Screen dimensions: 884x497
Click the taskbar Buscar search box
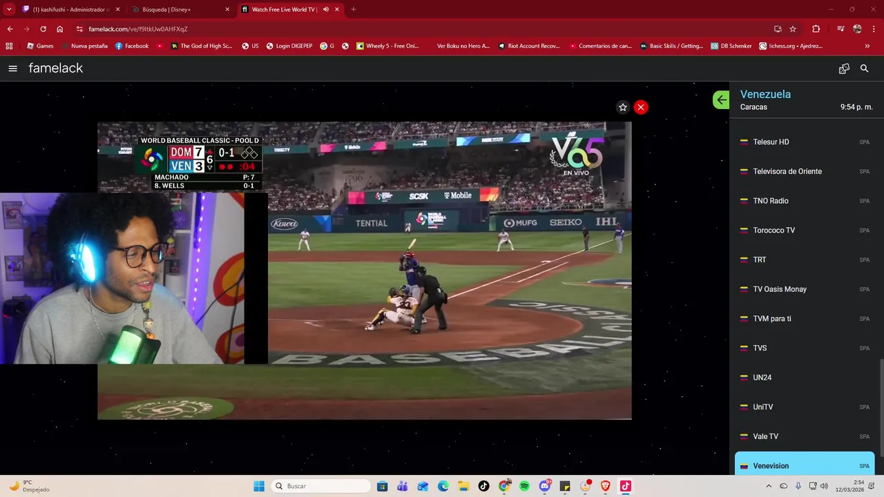(320, 486)
